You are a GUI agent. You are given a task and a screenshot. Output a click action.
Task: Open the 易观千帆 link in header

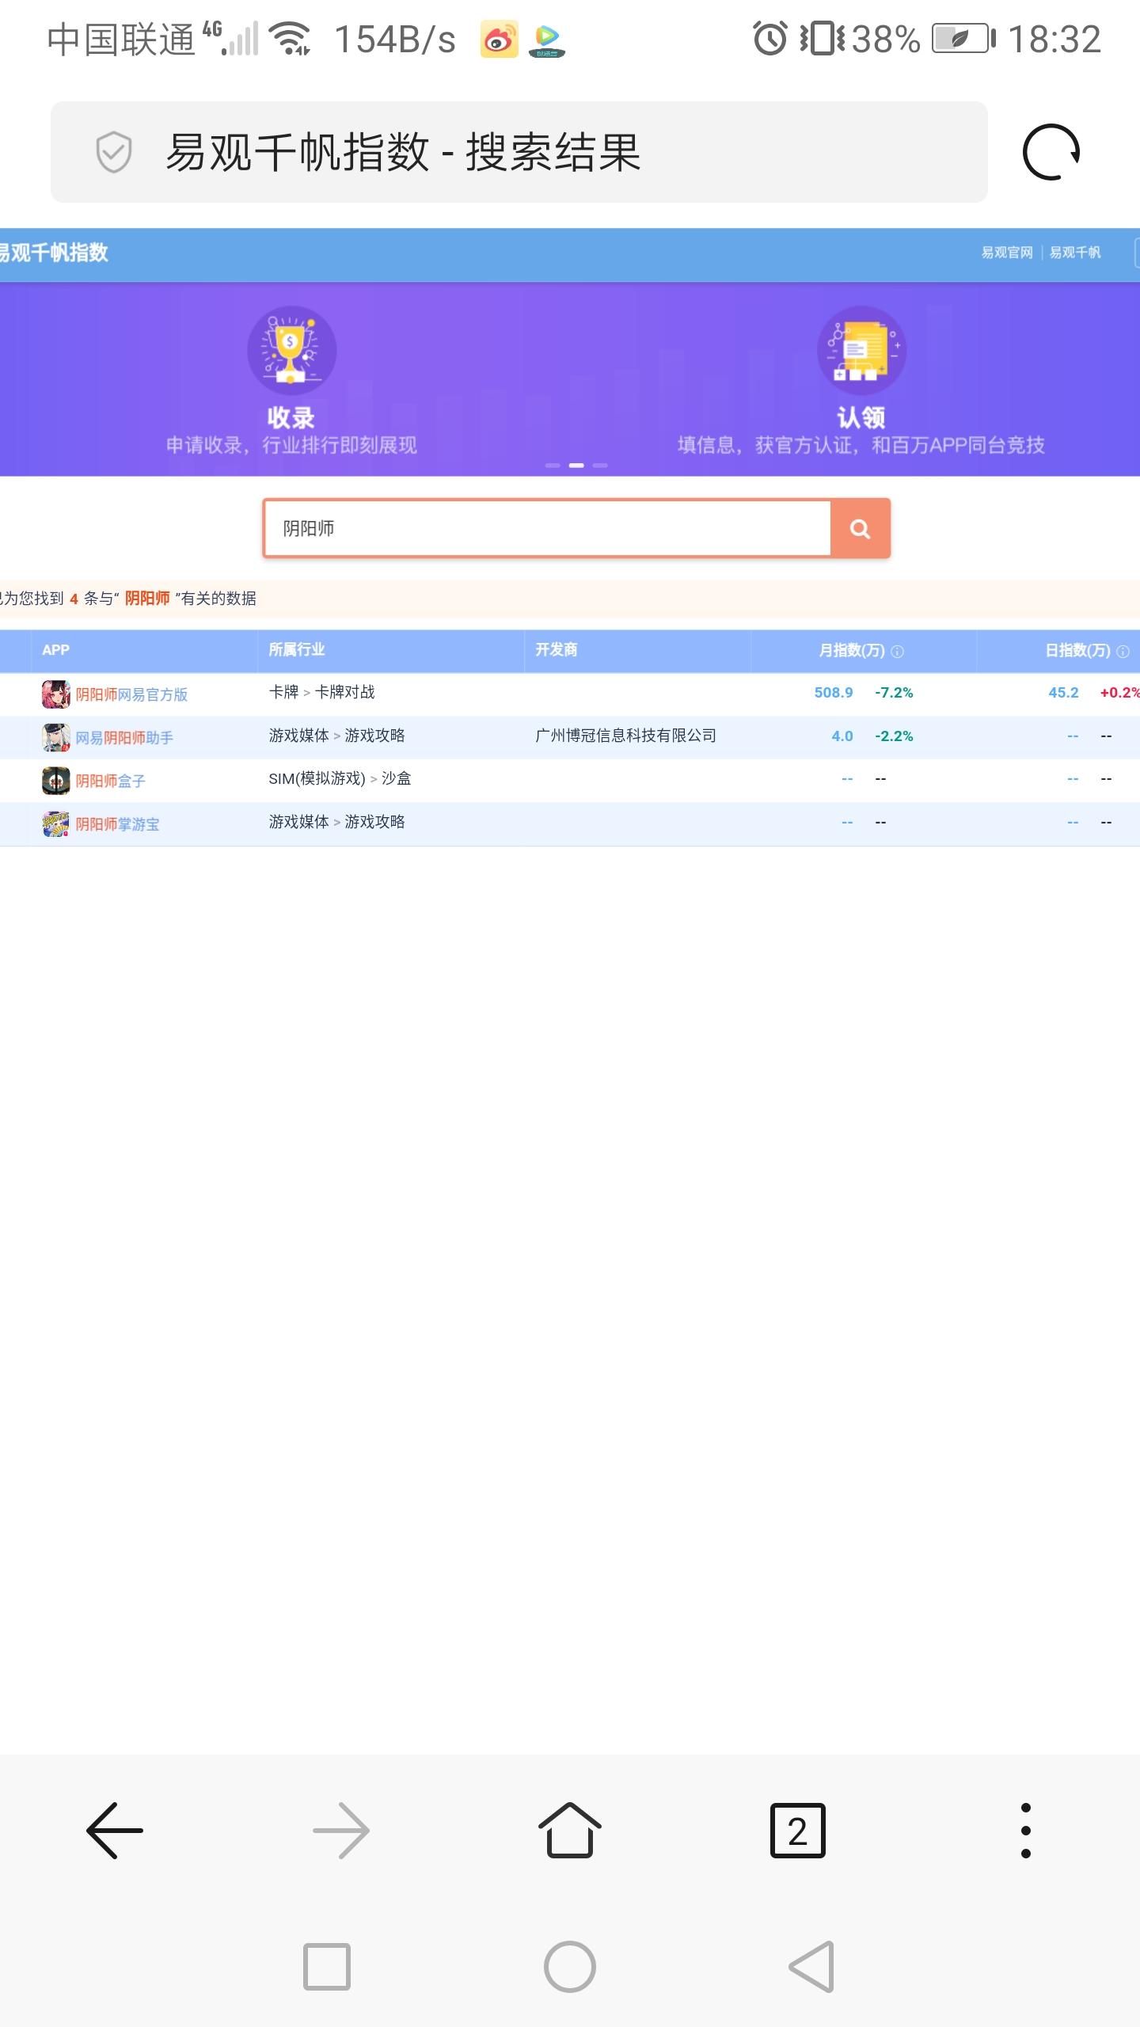click(1075, 253)
